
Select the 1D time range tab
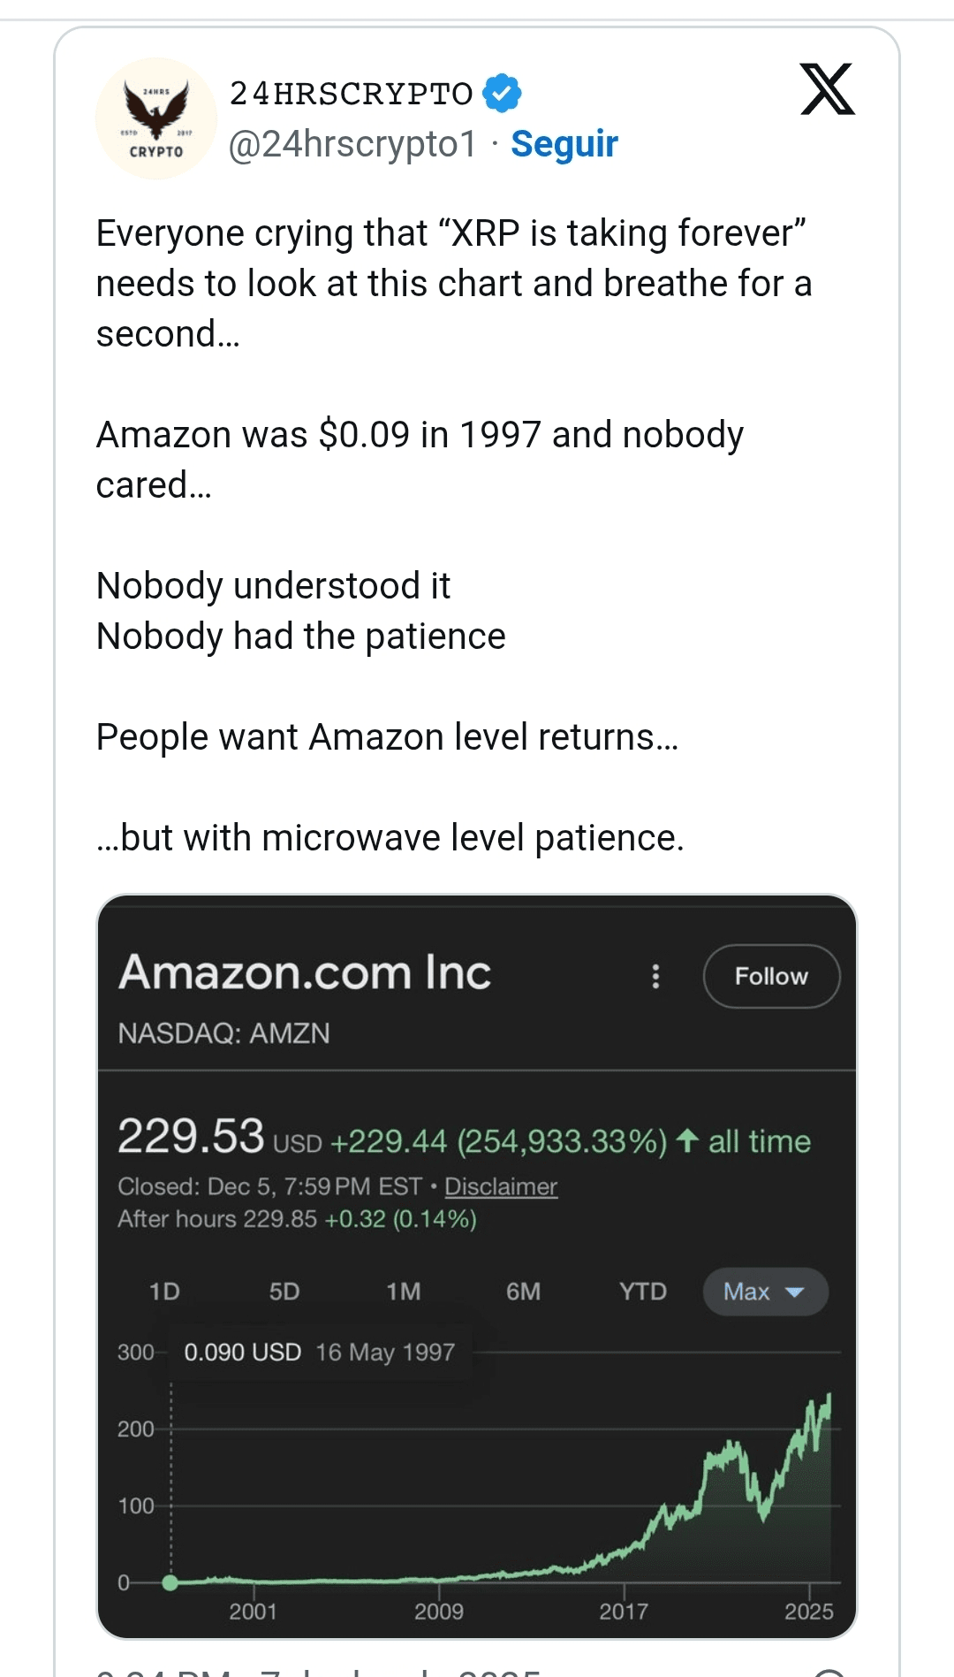coord(164,1292)
